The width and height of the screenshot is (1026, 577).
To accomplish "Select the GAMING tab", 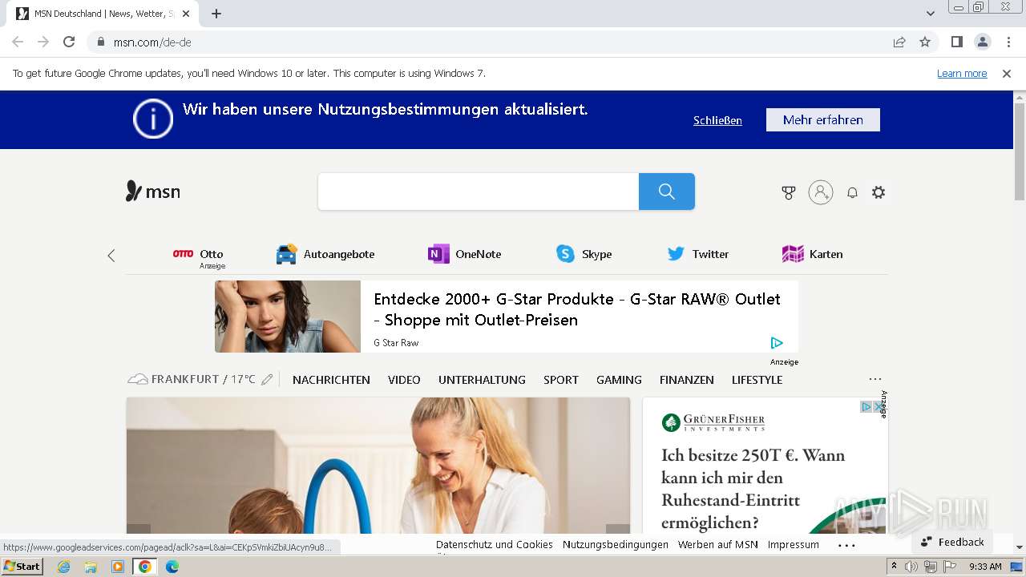I will pyautogui.click(x=619, y=380).
